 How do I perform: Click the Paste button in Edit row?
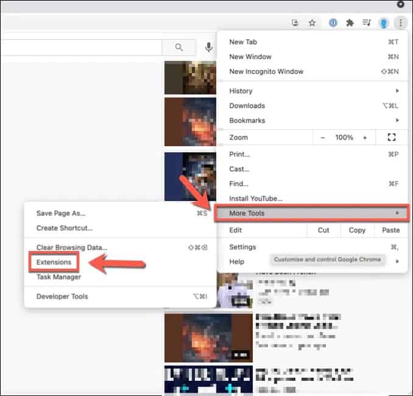[x=391, y=230]
